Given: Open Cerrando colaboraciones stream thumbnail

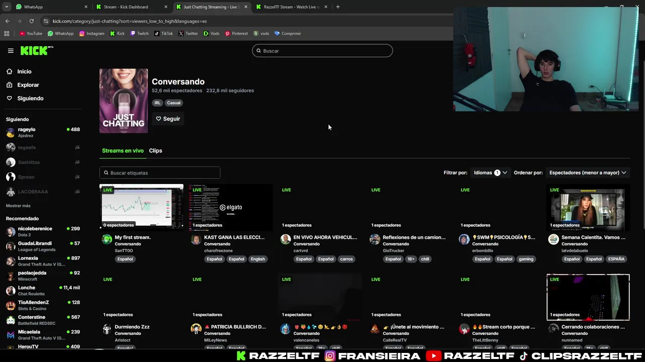Looking at the screenshot, I should pos(588,297).
